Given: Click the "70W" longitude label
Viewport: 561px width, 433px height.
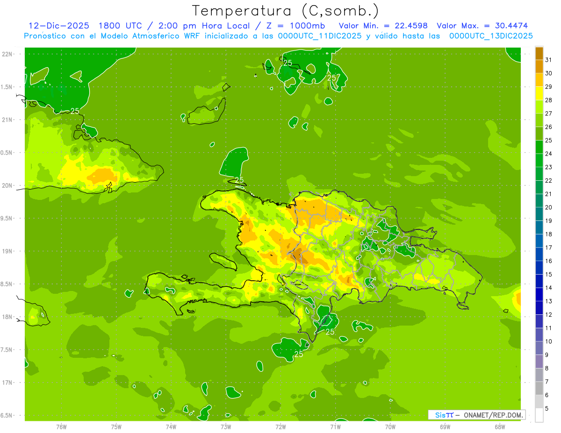Looking at the screenshot, I should 390,426.
